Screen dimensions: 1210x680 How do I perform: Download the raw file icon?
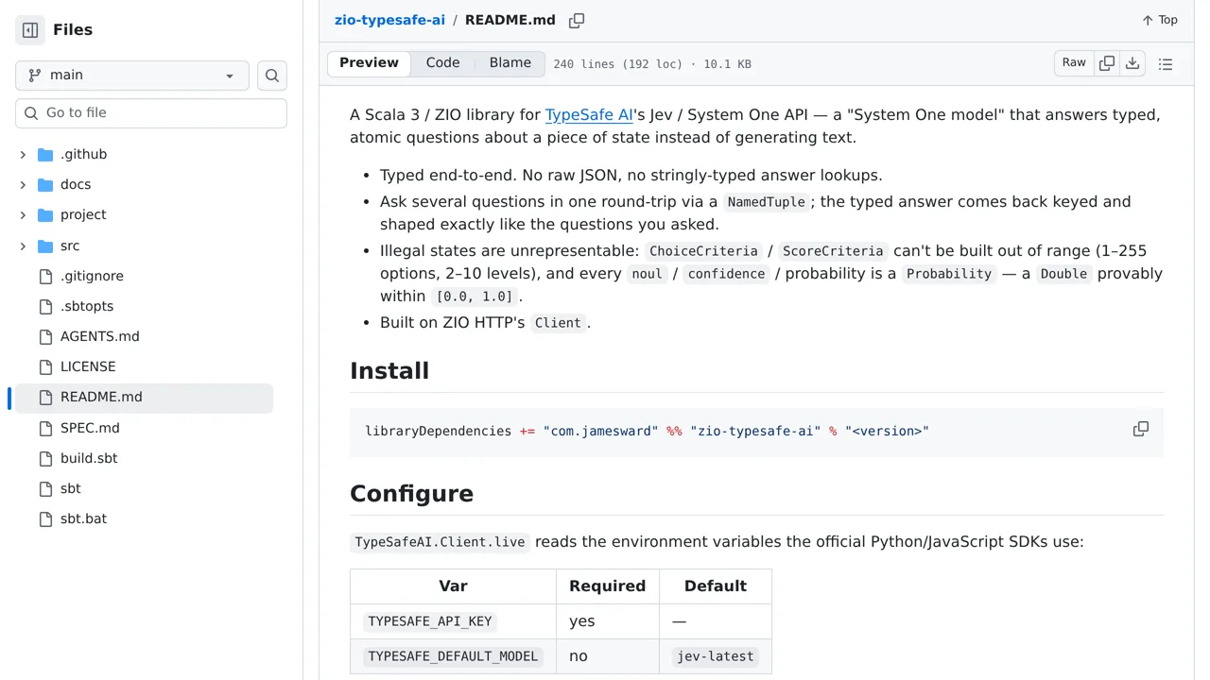[x=1132, y=63]
